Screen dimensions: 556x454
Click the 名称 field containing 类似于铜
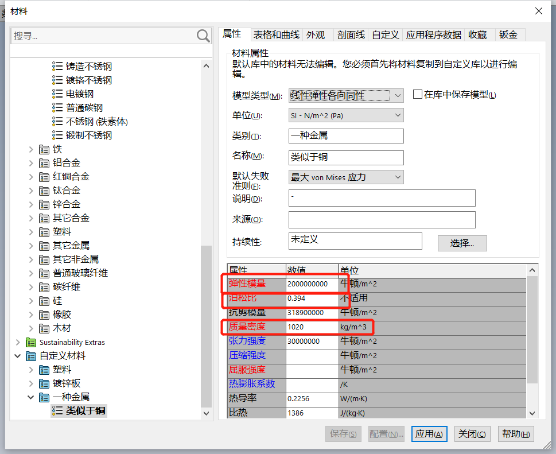(346, 157)
